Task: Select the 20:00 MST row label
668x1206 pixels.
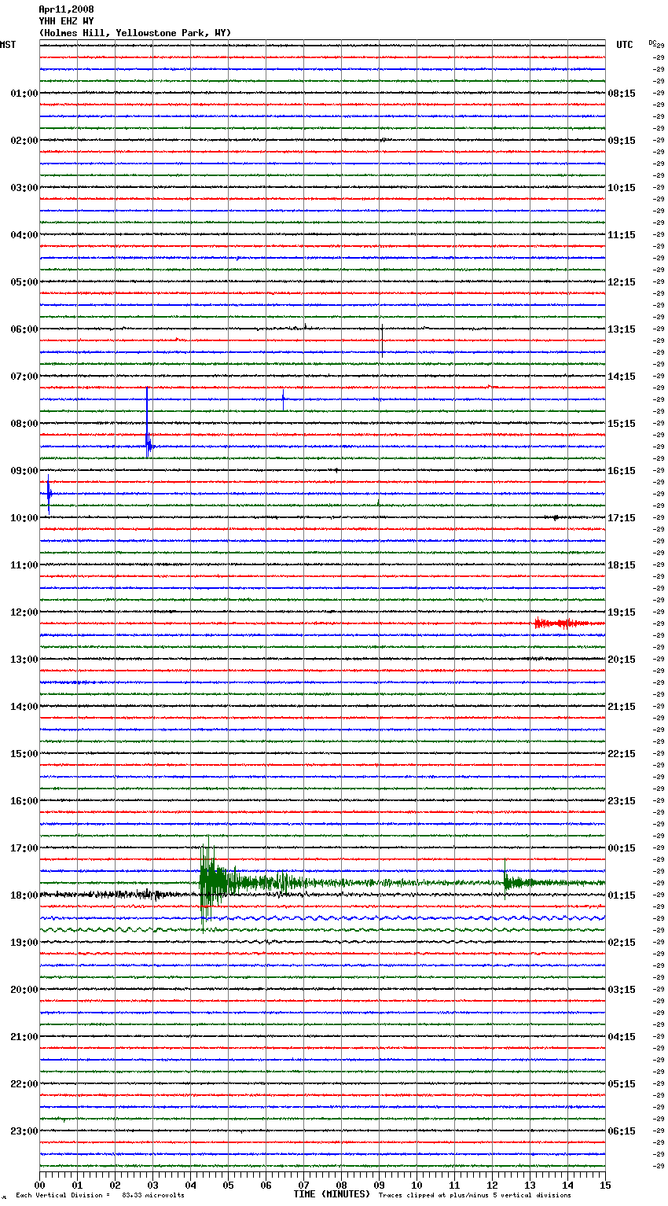Action: (24, 990)
